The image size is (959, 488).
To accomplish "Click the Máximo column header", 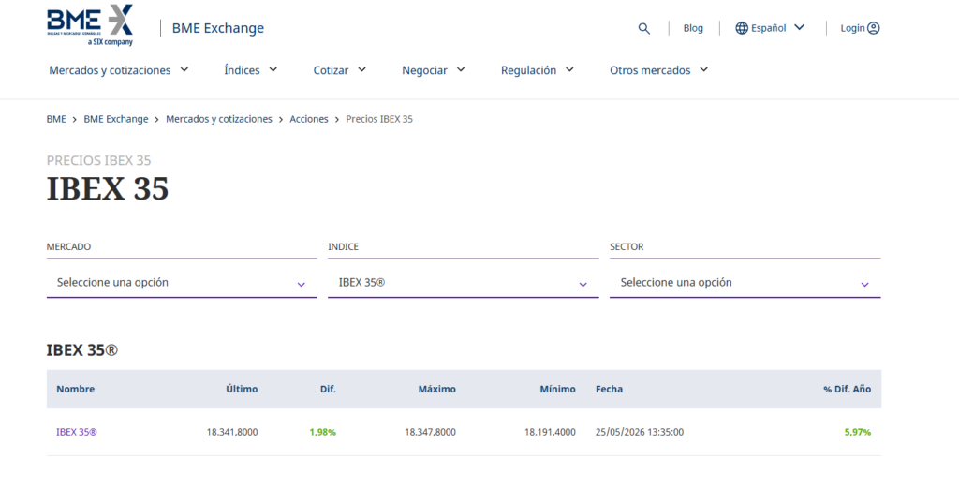I will coord(436,389).
